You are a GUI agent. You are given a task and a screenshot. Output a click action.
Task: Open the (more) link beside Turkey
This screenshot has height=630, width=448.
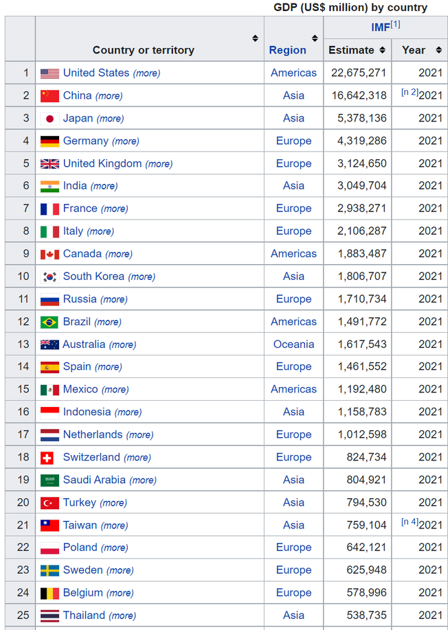tap(113, 503)
